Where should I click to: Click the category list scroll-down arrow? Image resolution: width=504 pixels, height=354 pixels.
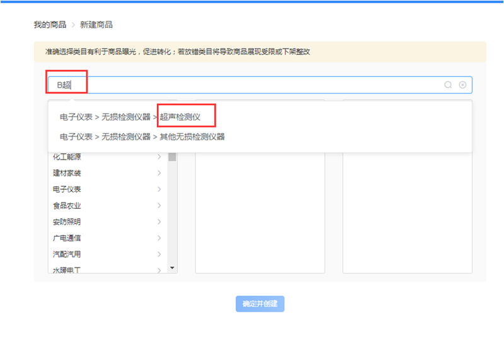[173, 268]
